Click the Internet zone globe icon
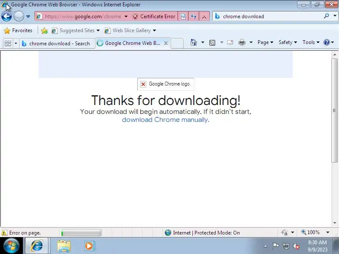Image resolution: width=339 pixels, height=254 pixels. coord(168,232)
